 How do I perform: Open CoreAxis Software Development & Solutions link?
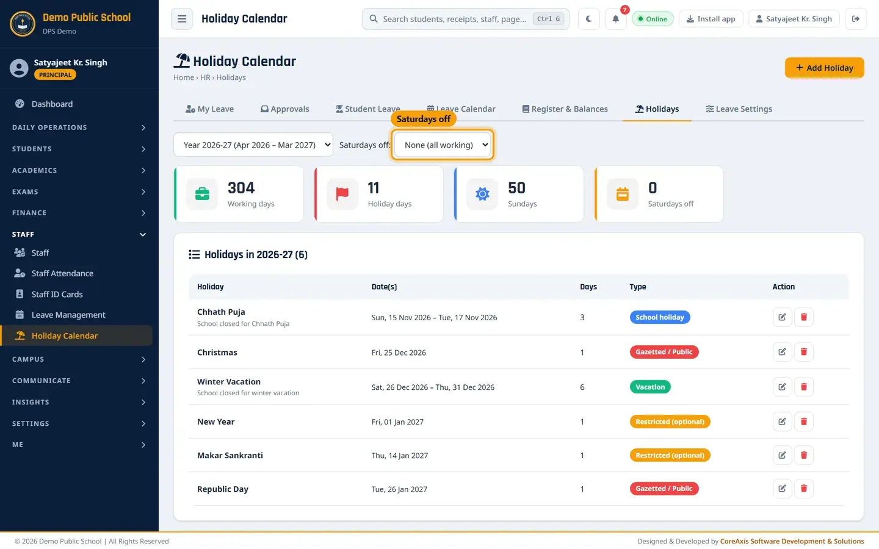click(x=792, y=541)
